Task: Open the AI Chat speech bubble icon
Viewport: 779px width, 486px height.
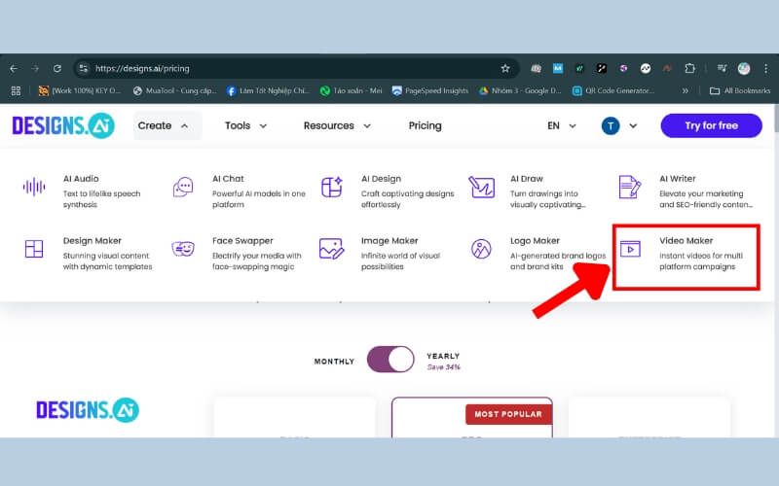Action: [183, 187]
